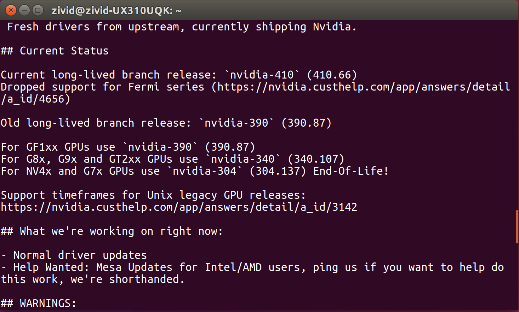Click the version number 410.66
This screenshot has width=519, height=312.
tap(332, 75)
